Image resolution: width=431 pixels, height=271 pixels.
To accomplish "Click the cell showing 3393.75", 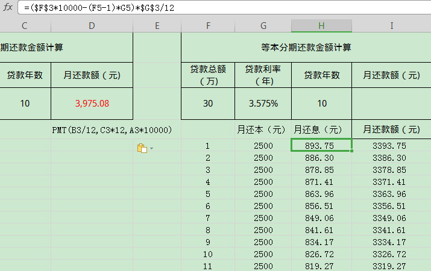I will tap(391, 146).
